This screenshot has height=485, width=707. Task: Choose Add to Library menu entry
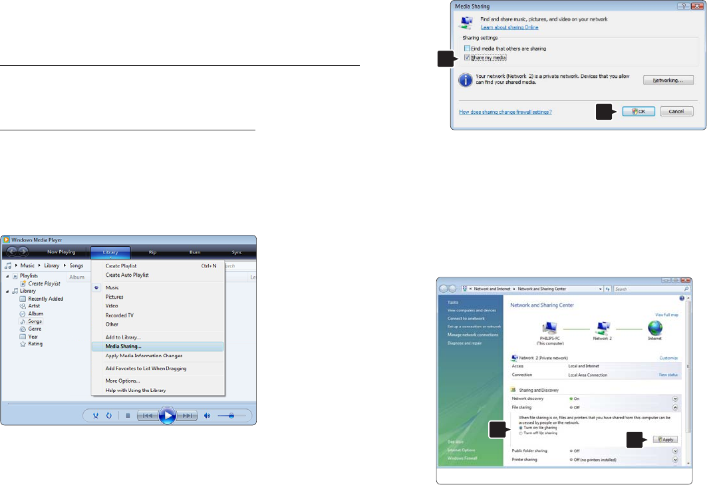[x=158, y=337]
